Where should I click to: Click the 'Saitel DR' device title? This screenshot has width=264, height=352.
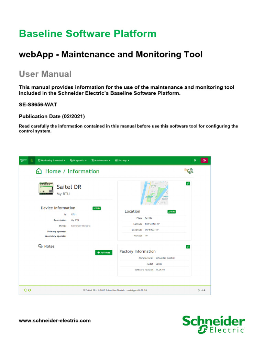69,187
